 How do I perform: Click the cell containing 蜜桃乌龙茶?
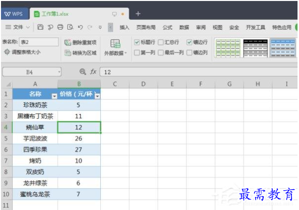point(35,194)
